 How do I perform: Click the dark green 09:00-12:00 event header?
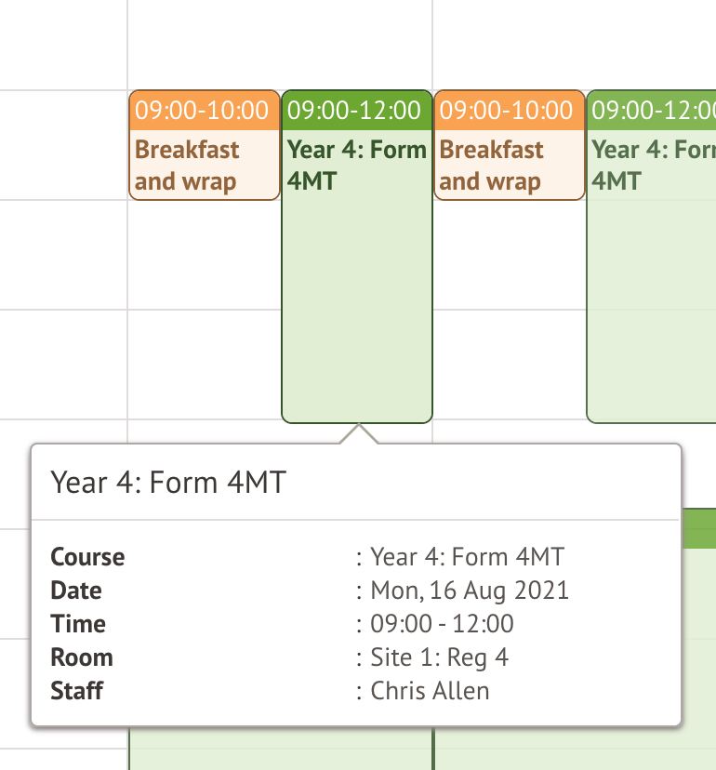pyautogui.click(x=356, y=111)
